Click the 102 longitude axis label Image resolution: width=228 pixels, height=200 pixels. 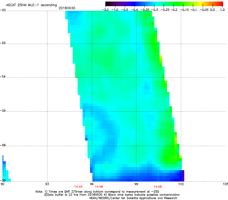(x=181, y=184)
